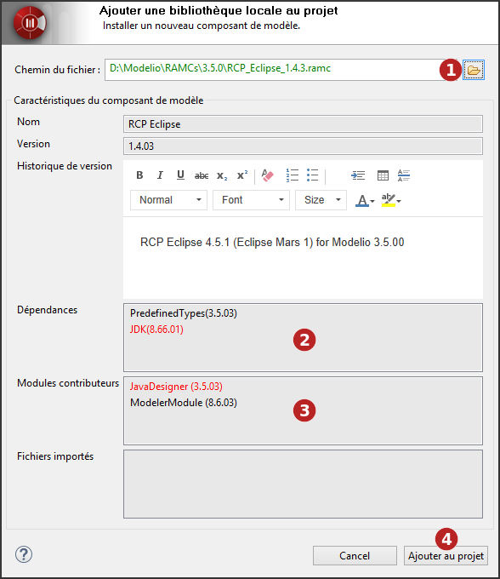This screenshot has width=500, height=579.
Task: Open the text color picker
Action: point(365,200)
